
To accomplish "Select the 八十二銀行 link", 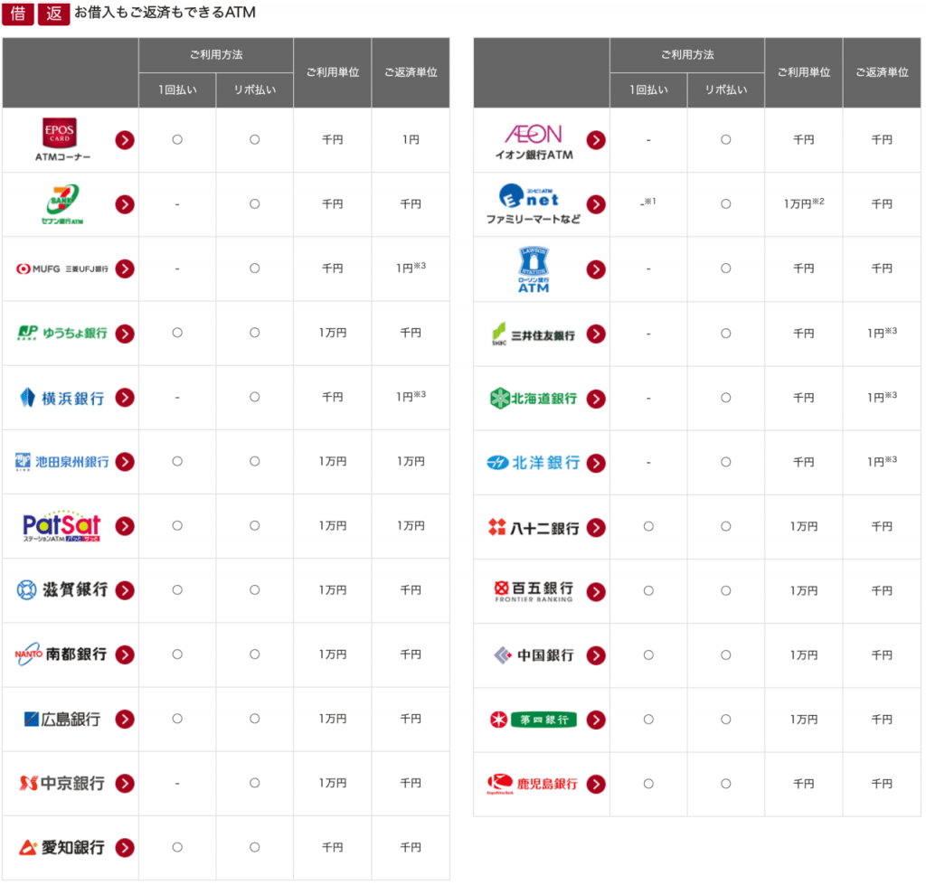I will click(533, 527).
